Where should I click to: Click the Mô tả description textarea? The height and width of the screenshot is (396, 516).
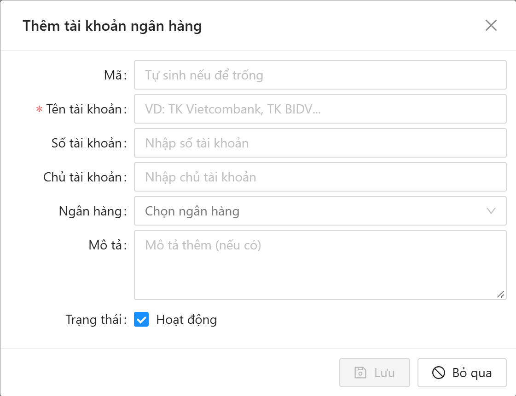(x=320, y=265)
